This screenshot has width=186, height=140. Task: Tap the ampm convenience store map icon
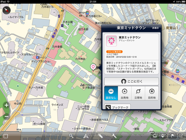[x=88, y=13]
